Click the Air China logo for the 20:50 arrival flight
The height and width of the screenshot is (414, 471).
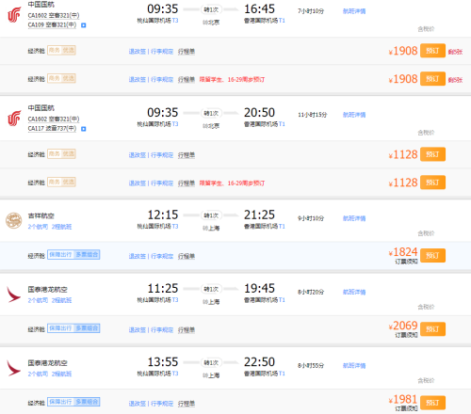(14, 119)
